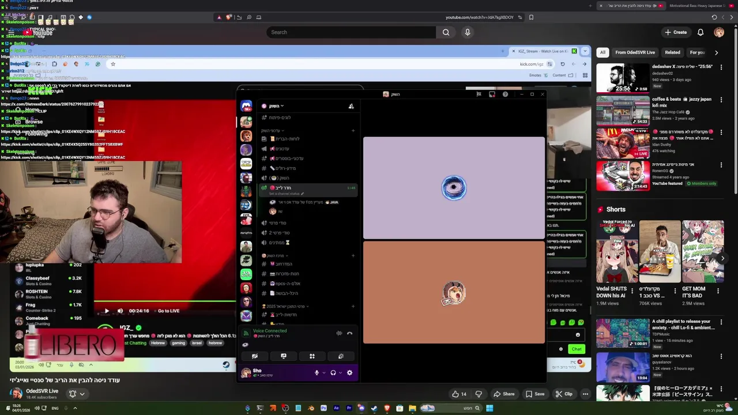This screenshot has width=738, height=415.
Task: Open options menu for coffee & beats video
Action: [x=721, y=100]
